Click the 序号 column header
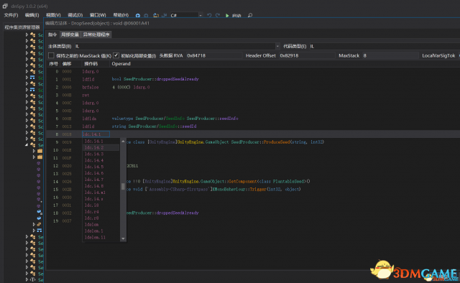The height and width of the screenshot is (283, 460). (x=53, y=64)
